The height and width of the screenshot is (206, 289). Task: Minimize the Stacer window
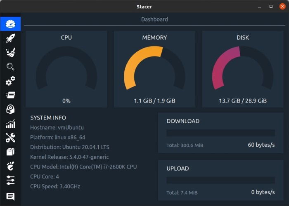pos(259,6)
